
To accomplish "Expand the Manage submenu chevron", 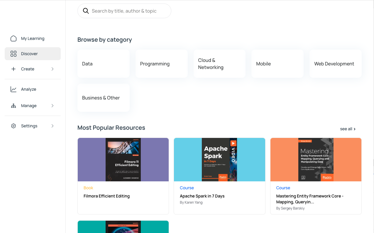I will click(x=53, y=106).
